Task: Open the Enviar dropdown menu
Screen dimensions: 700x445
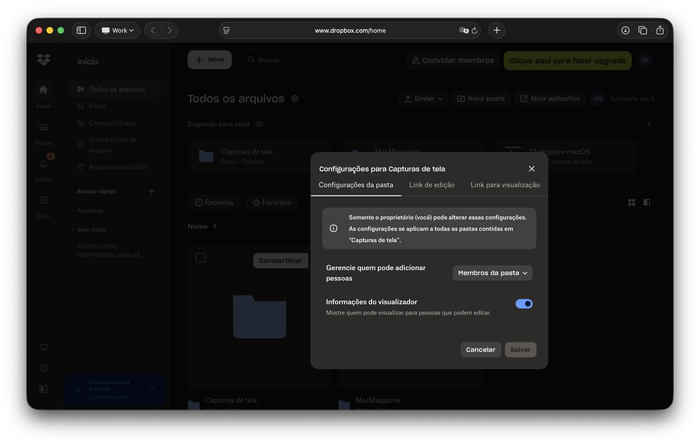Action: tap(423, 98)
